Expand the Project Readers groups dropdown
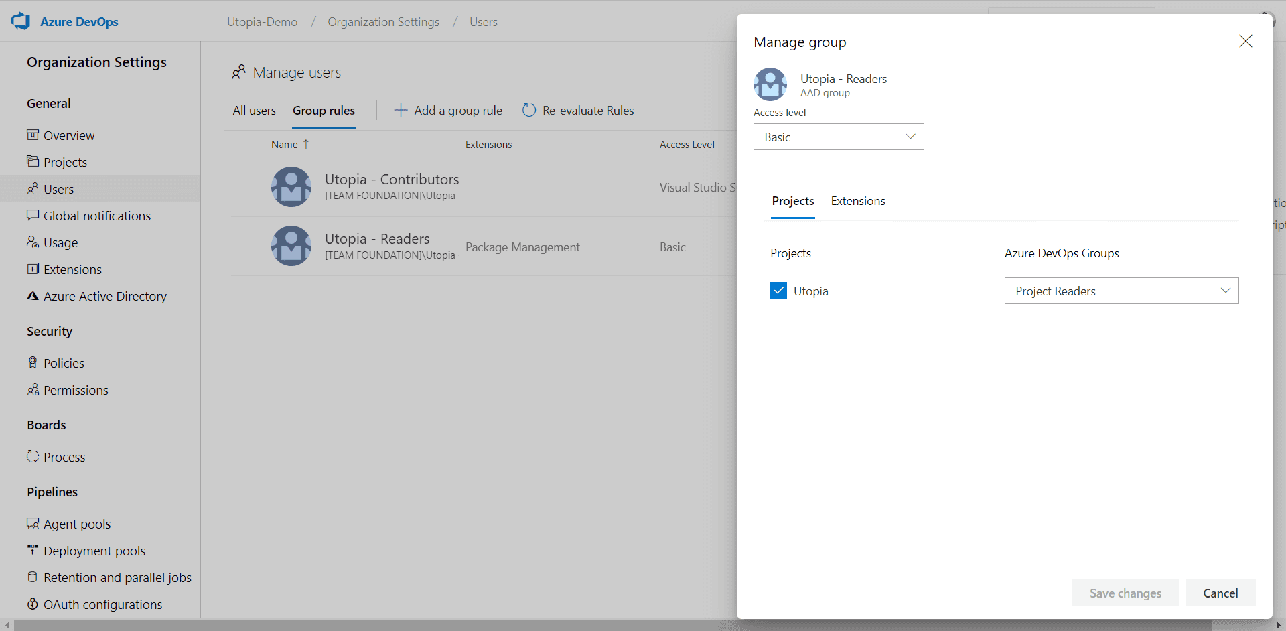Viewport: 1286px width, 631px height. pyautogui.click(x=1121, y=291)
